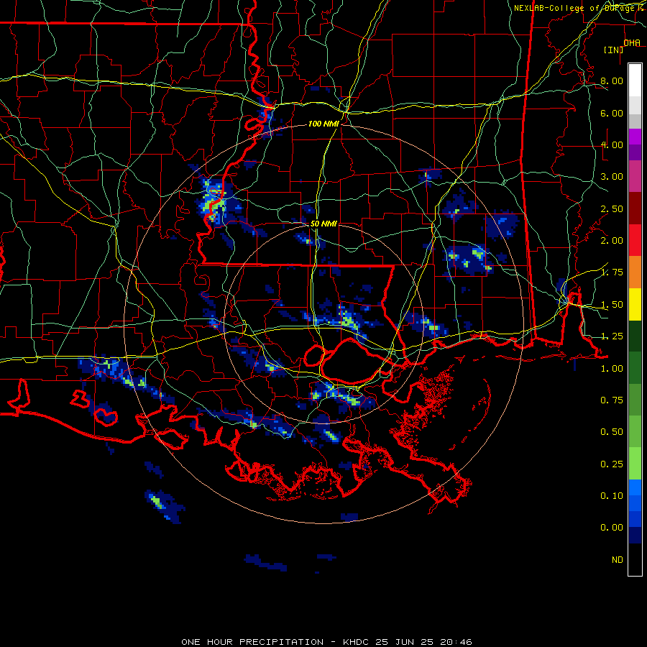Click the "4.00" scale label
The width and height of the screenshot is (647, 647).
click(x=612, y=144)
